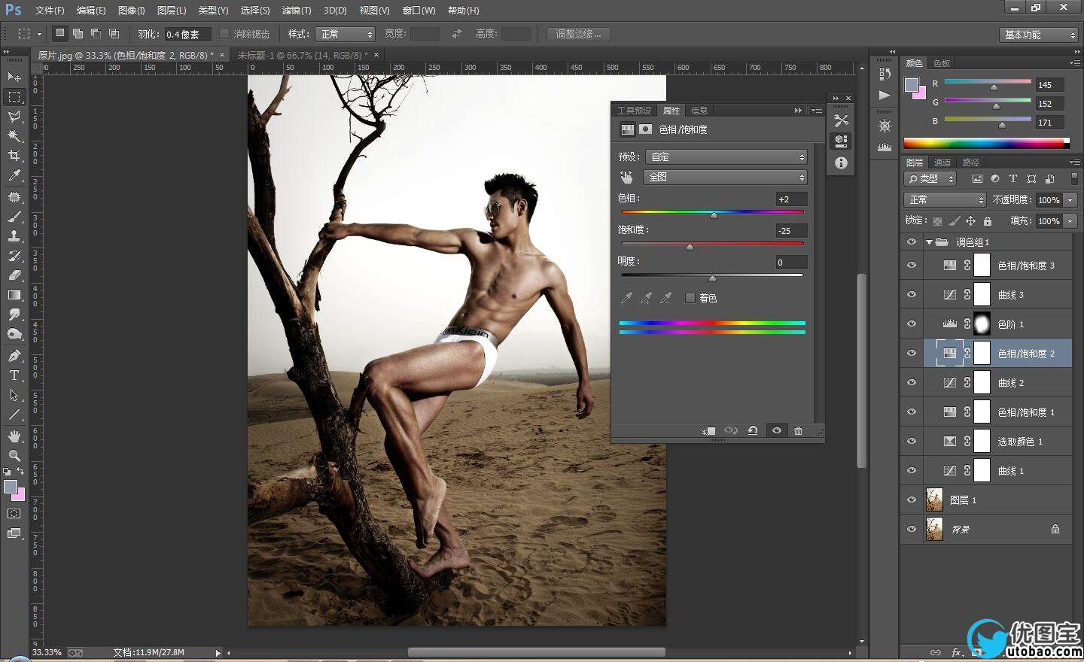Switch to the 通道 channels tab
Viewport: 1084px width, 662px height.
click(942, 162)
